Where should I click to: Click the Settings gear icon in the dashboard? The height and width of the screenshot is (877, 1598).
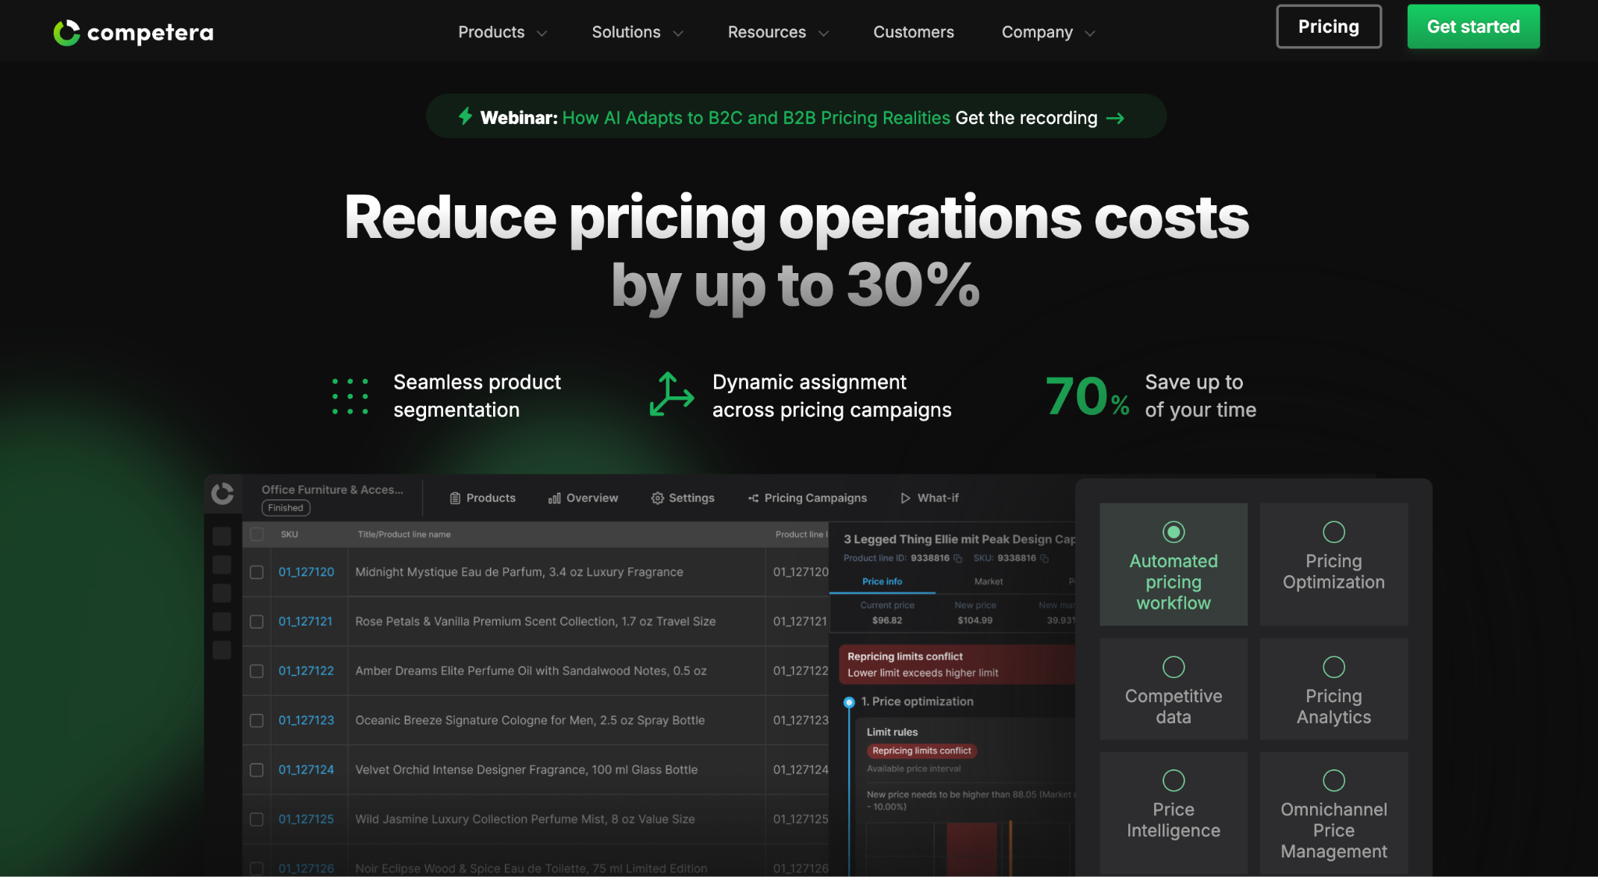[x=658, y=497]
